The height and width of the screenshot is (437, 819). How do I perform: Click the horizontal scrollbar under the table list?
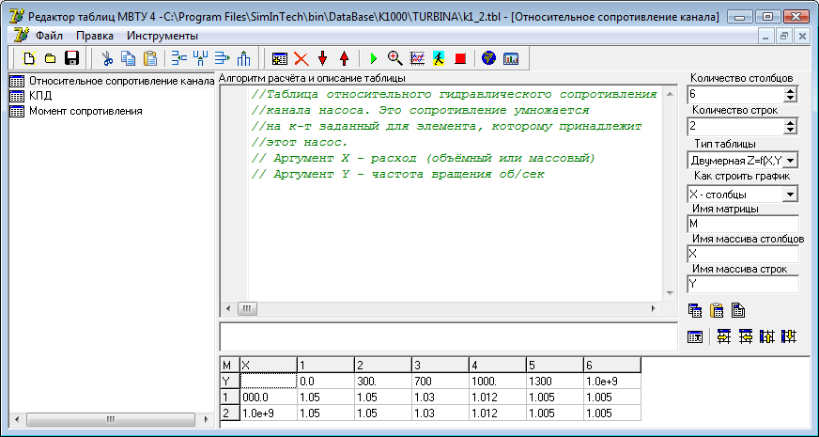(x=109, y=418)
